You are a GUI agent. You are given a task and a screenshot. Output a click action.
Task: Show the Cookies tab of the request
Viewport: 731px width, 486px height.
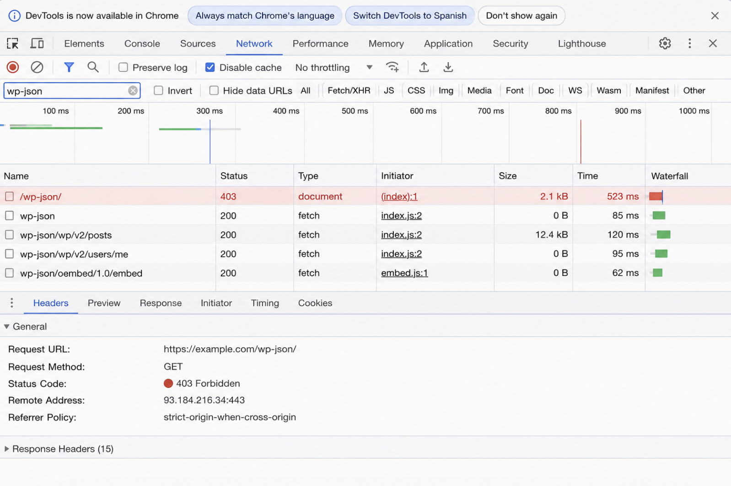coord(315,303)
